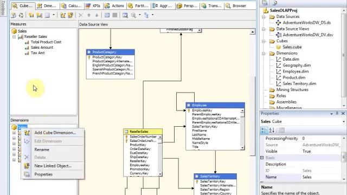Screen dimensions: 347x195
Task: Click the New Measure toolbar icon
Action: click(x=31, y=15)
